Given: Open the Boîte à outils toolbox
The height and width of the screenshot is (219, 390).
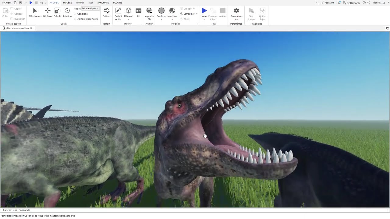Looking at the screenshot, I should click(x=118, y=14).
